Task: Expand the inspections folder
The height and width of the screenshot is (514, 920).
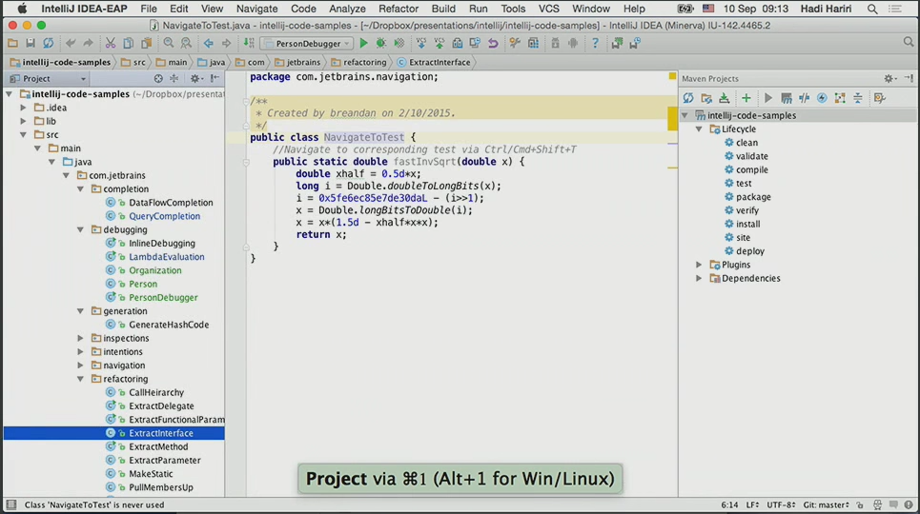Action: [x=80, y=338]
